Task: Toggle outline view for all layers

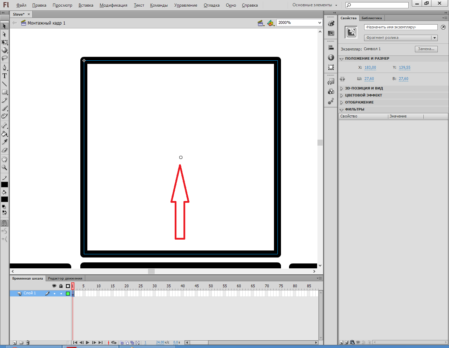Action: click(x=68, y=286)
